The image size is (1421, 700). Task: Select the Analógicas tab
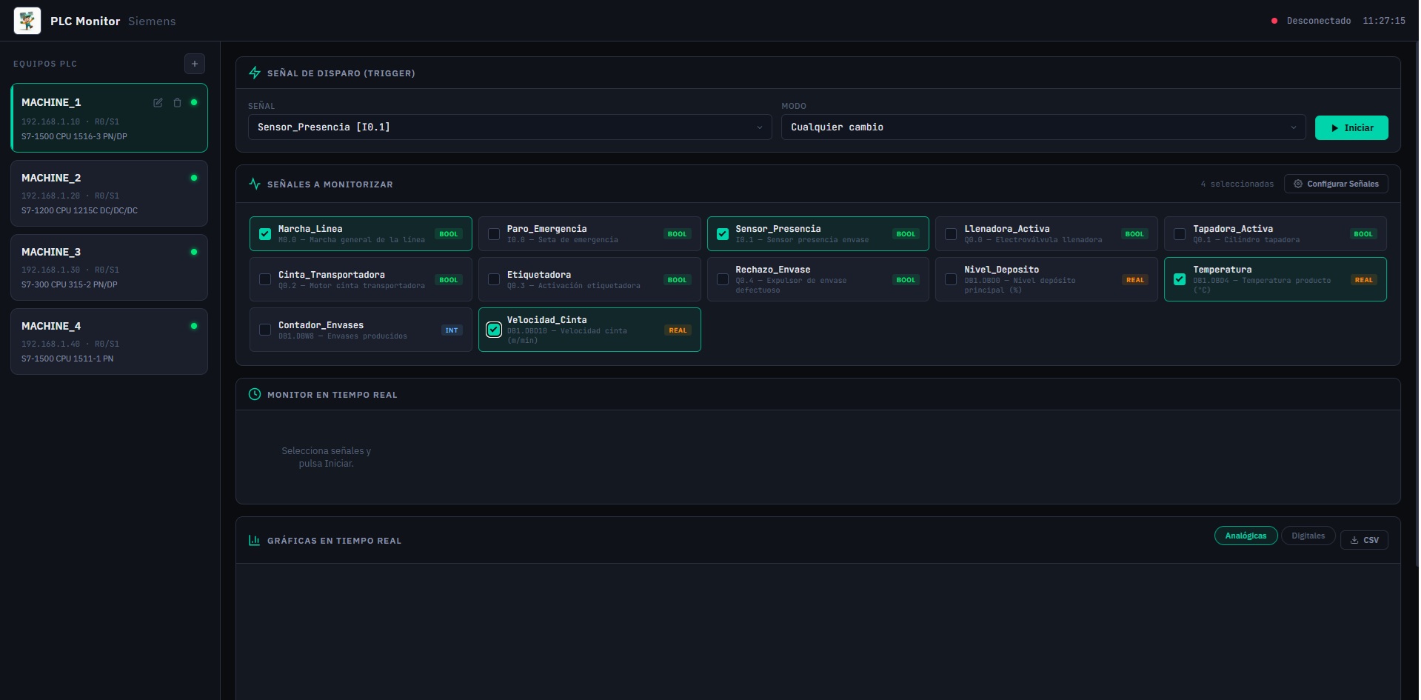pos(1246,536)
